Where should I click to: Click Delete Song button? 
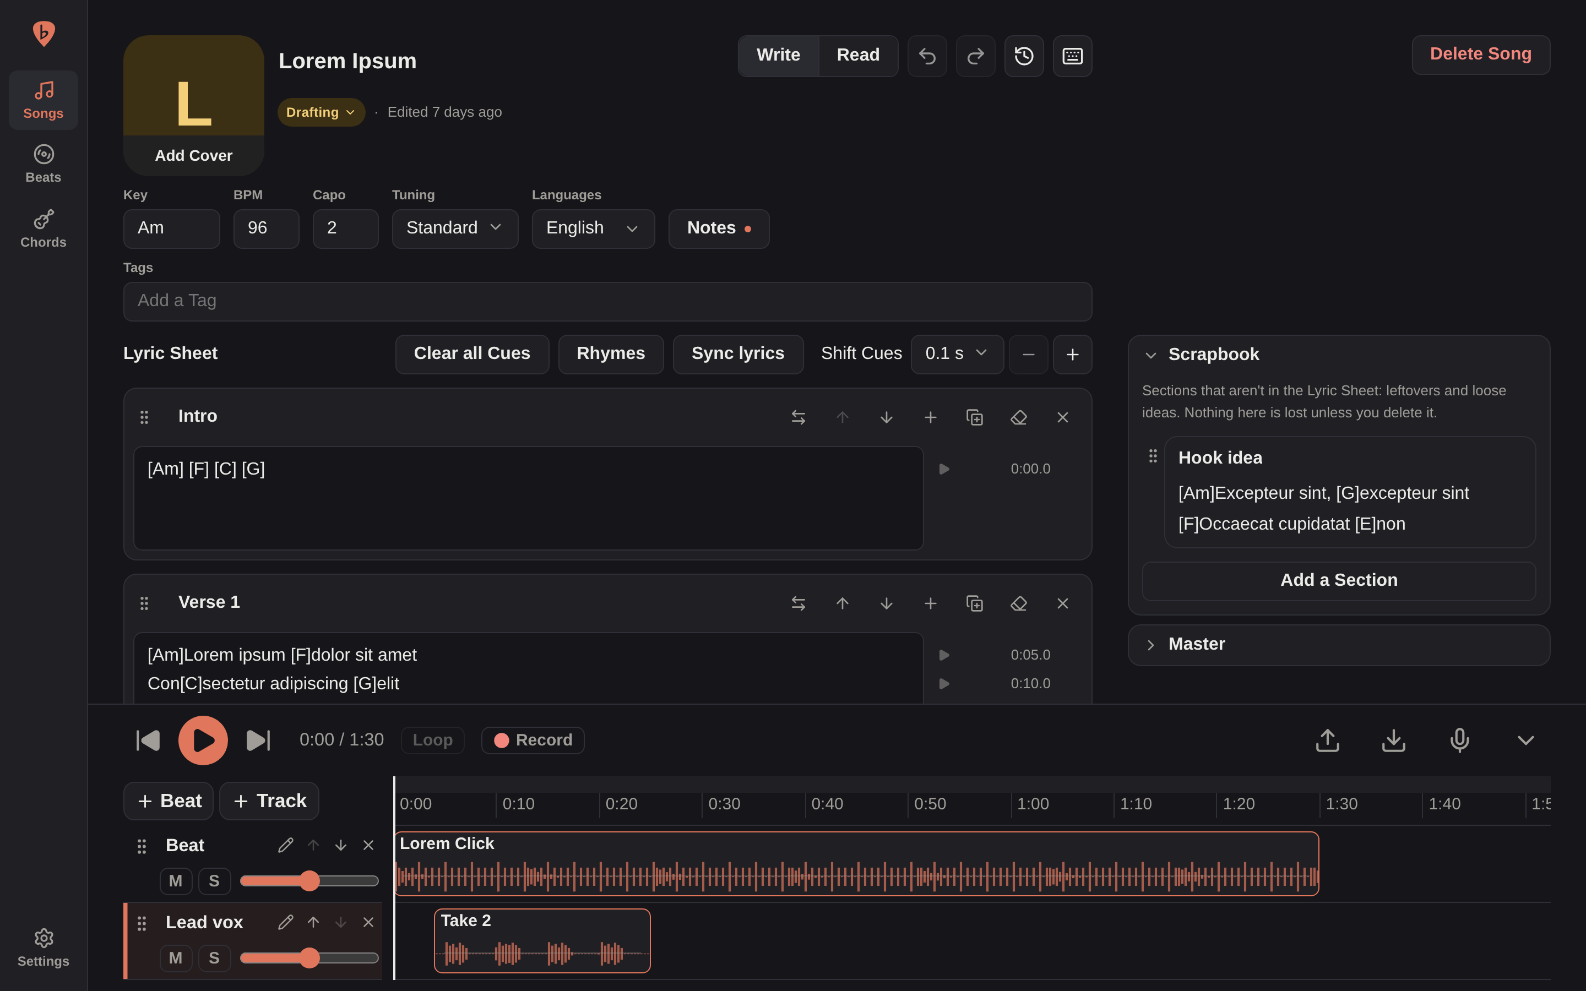coord(1480,55)
